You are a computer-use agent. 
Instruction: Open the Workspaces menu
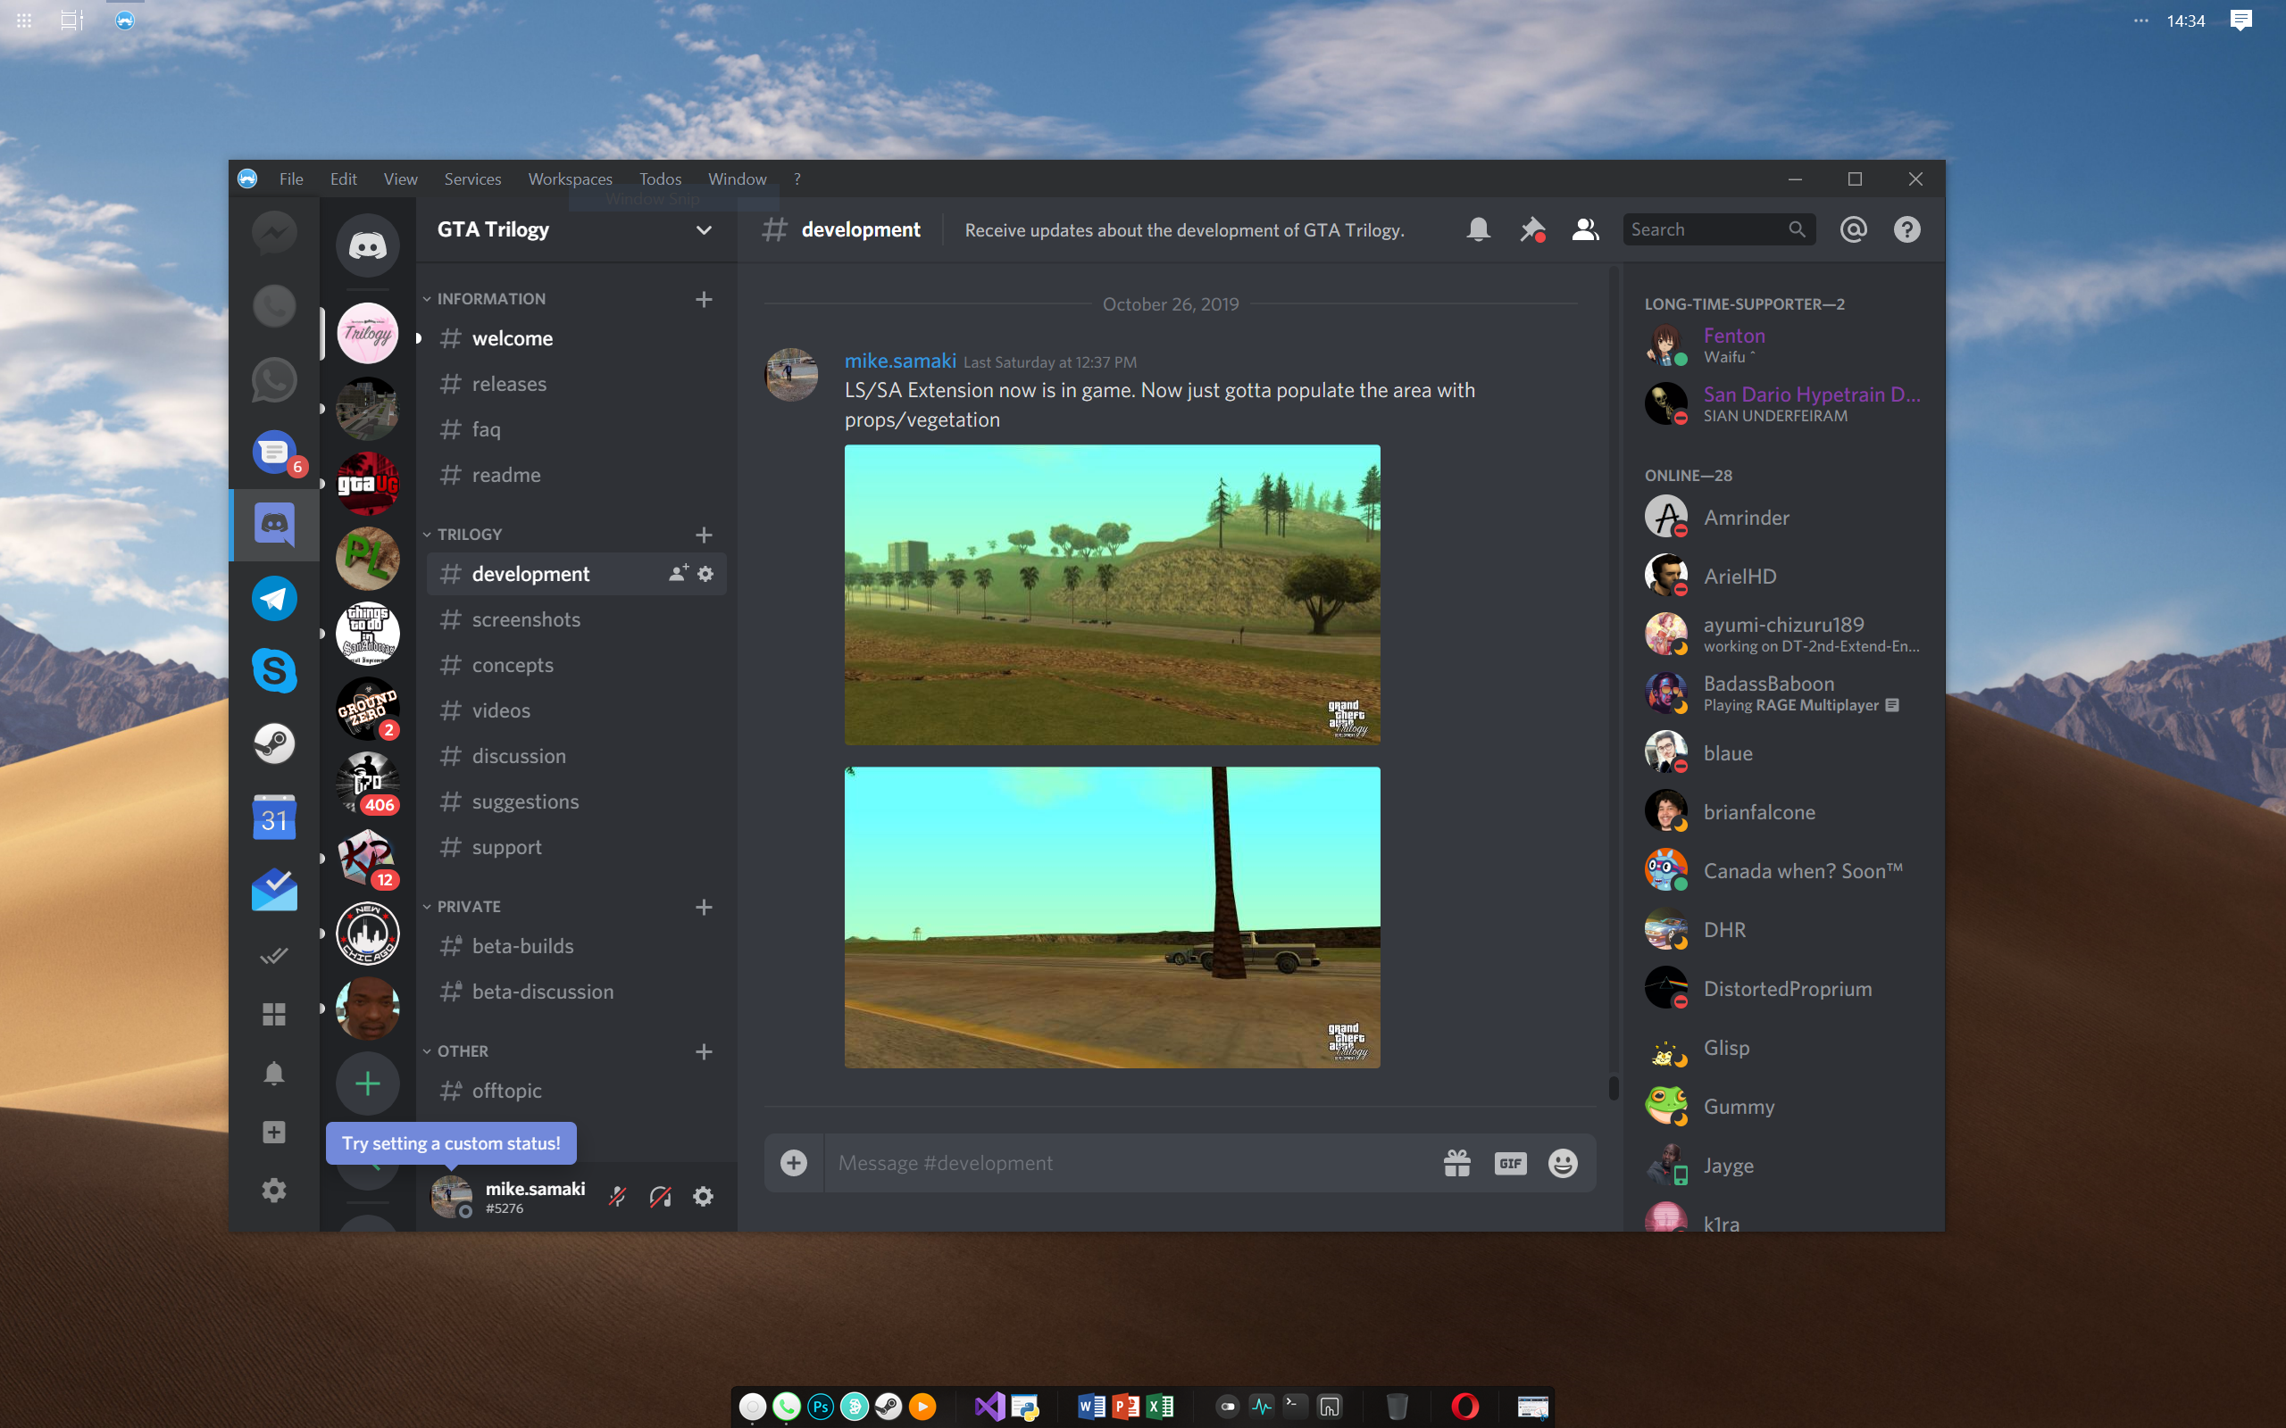(570, 178)
